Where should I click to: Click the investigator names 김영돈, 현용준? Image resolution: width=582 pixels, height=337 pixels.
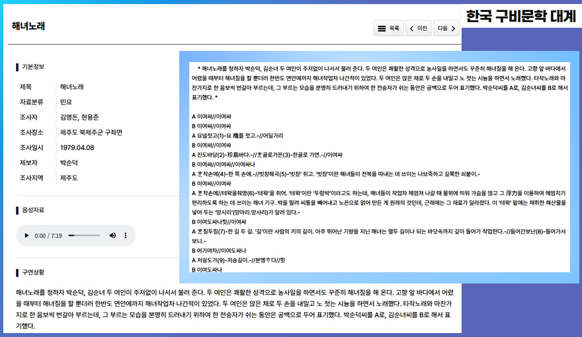pos(79,117)
